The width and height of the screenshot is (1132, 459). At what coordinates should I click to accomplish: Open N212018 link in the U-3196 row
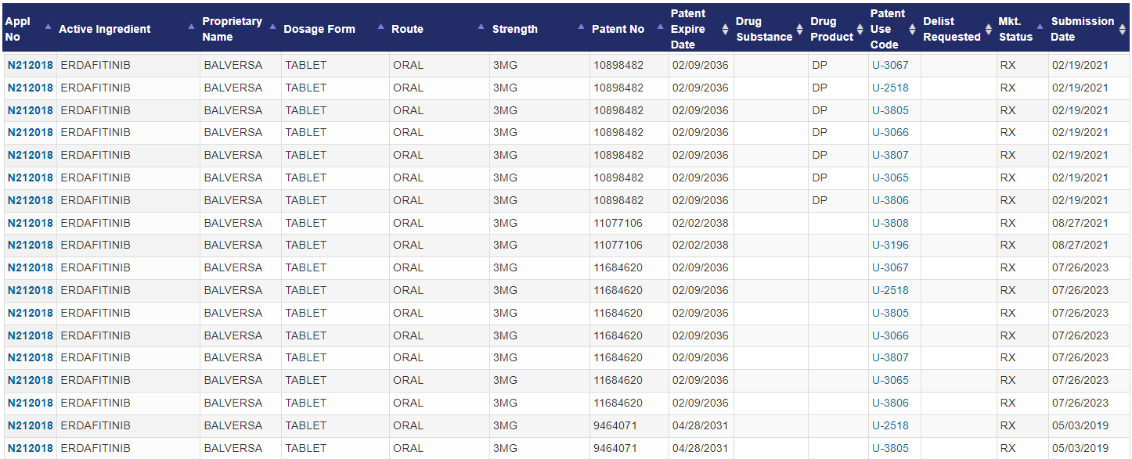31,245
